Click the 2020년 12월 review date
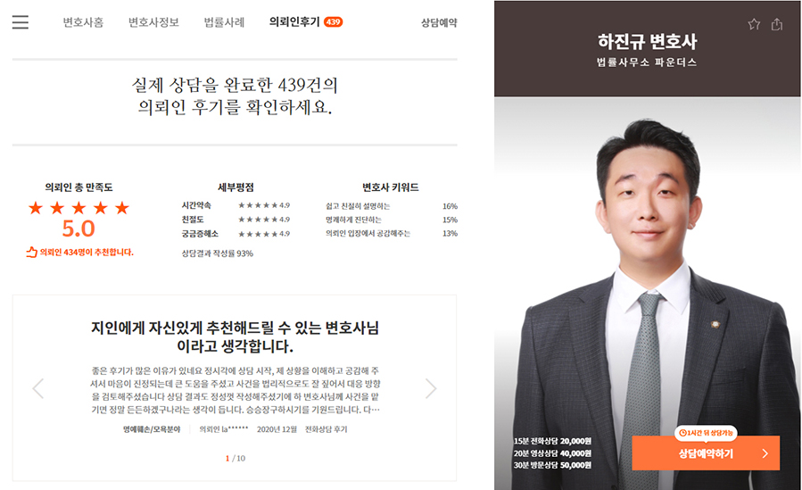This screenshot has width=802, height=490. pos(277,429)
